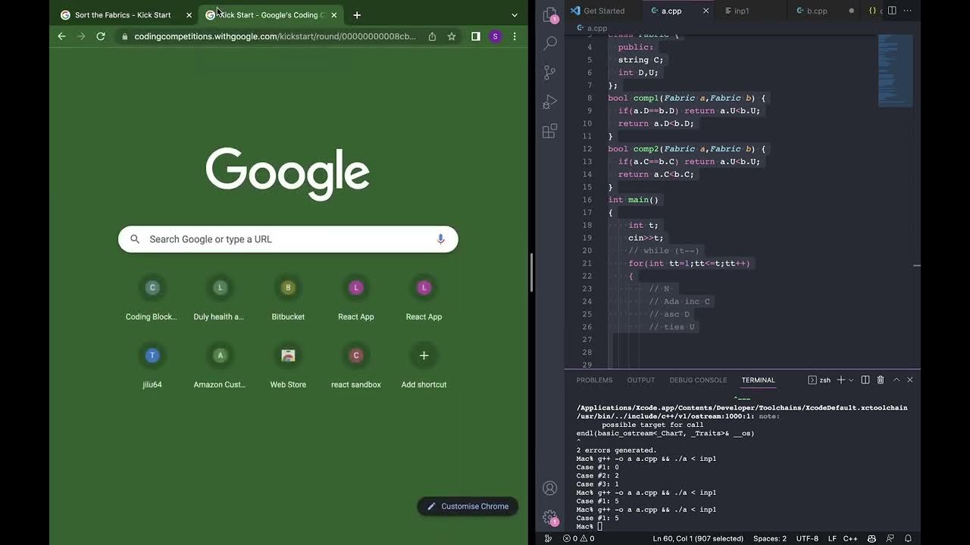Open the Bitbucket shortcut
This screenshot has height=545, width=970.
pos(288,298)
